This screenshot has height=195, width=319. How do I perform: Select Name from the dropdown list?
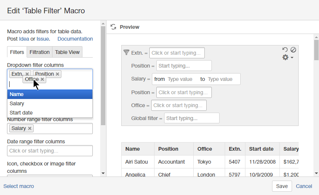click(50, 94)
